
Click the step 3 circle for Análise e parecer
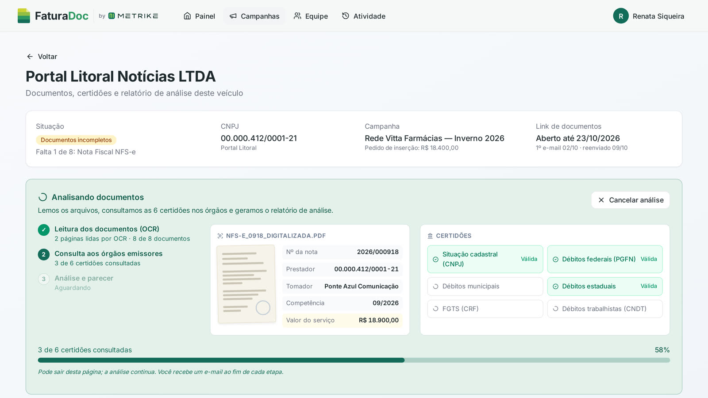tap(43, 279)
